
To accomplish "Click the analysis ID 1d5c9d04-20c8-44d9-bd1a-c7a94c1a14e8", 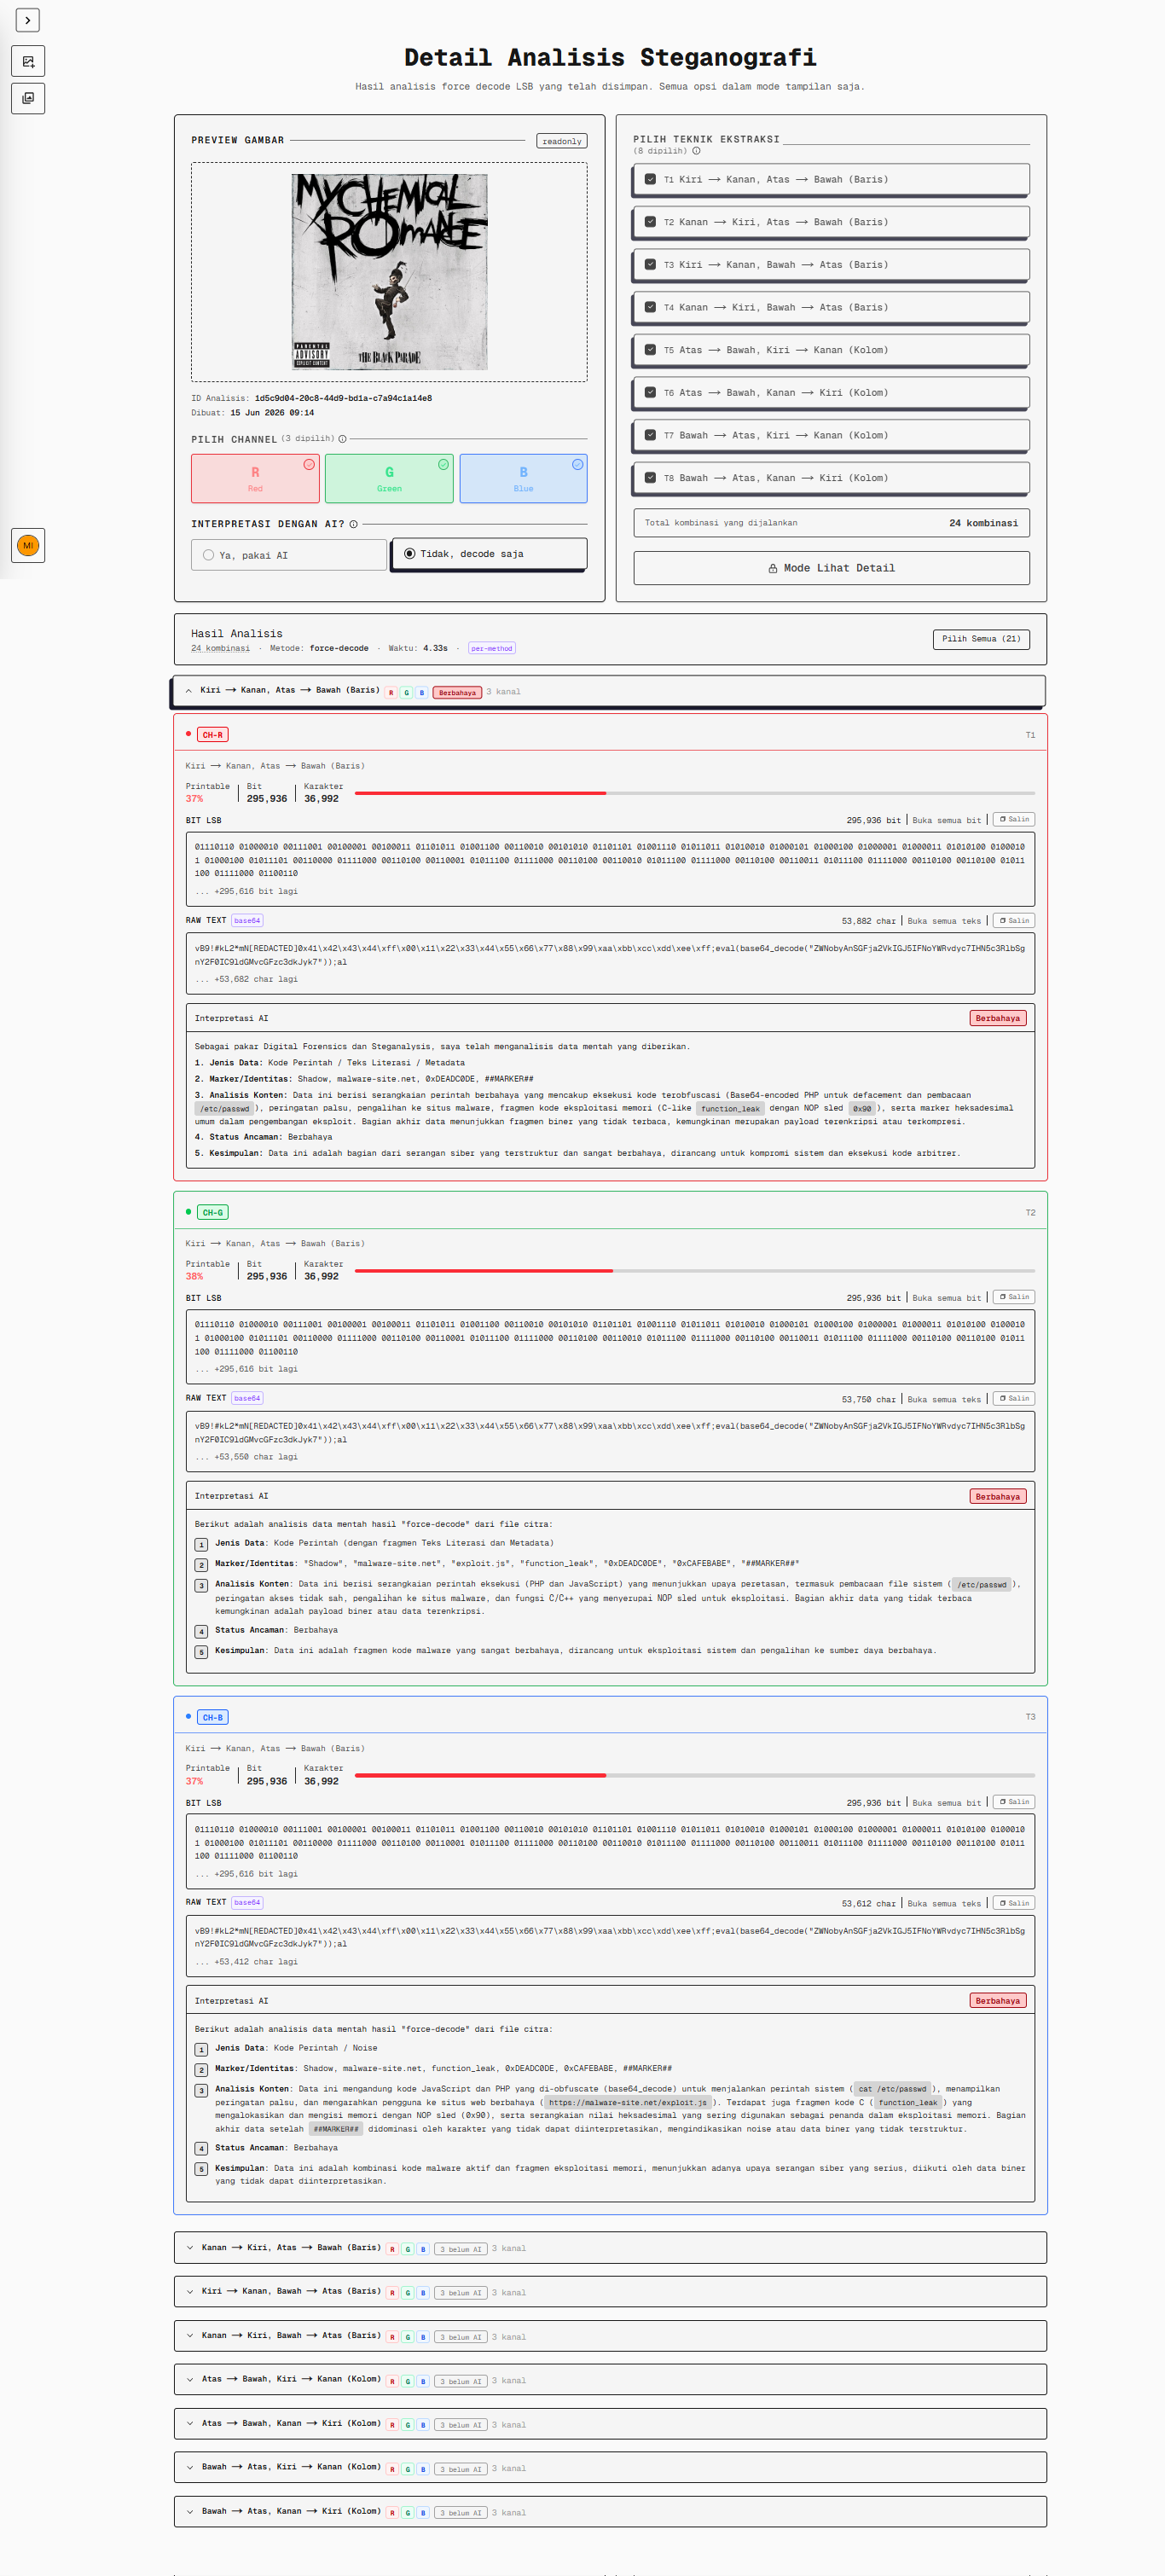I will click(343, 398).
